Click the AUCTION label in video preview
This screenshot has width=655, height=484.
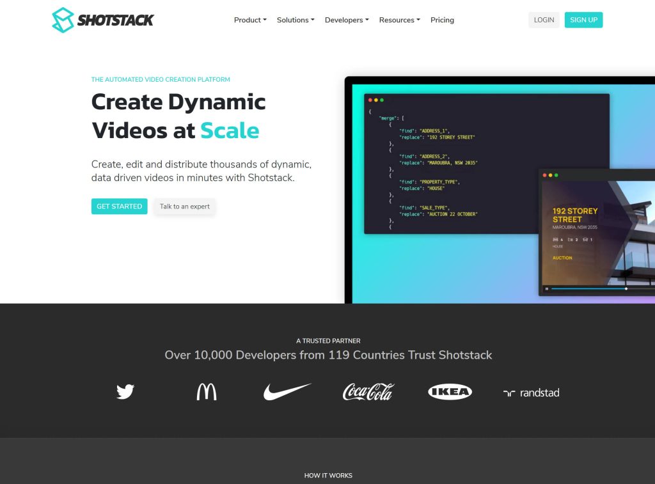click(562, 258)
